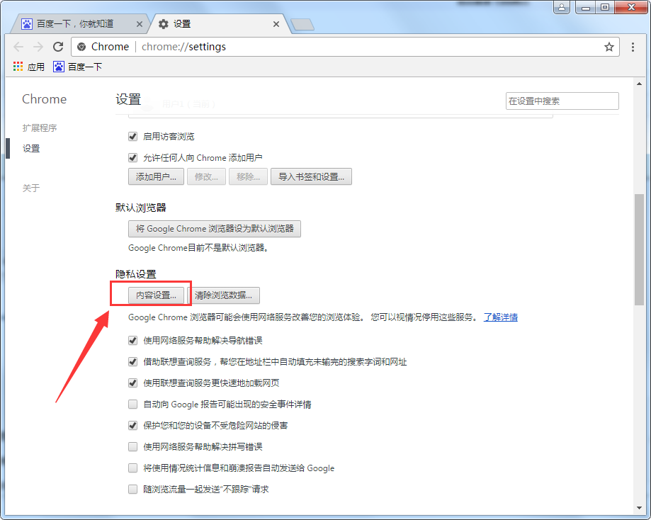Open the Chrome three-dot menu
The width and height of the screenshot is (651, 520).
click(x=633, y=47)
